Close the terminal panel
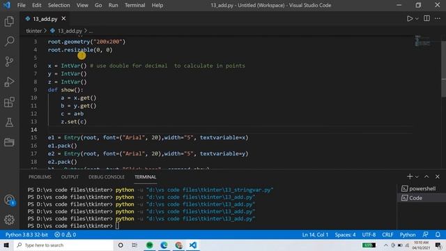 pyautogui.click(x=438, y=176)
